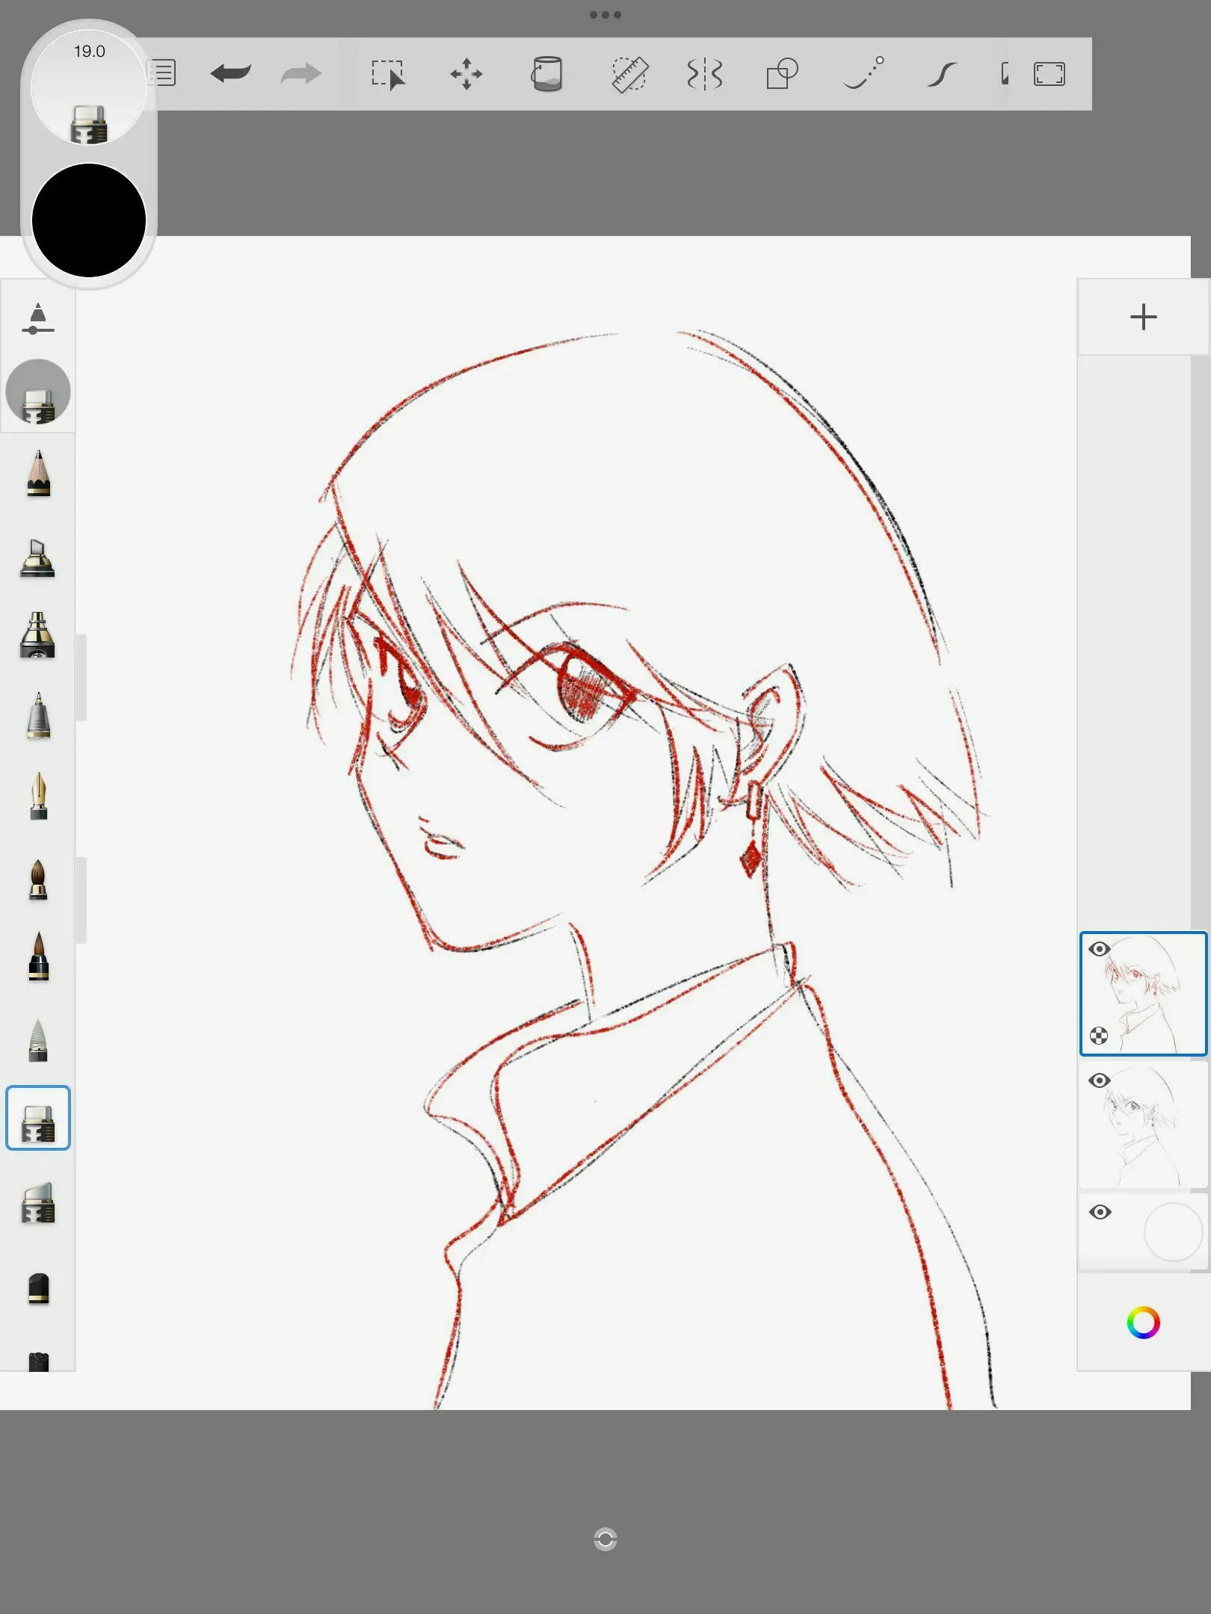Select the fountain ink pen brush
Image resolution: width=1211 pixels, height=1614 pixels.
[38, 797]
